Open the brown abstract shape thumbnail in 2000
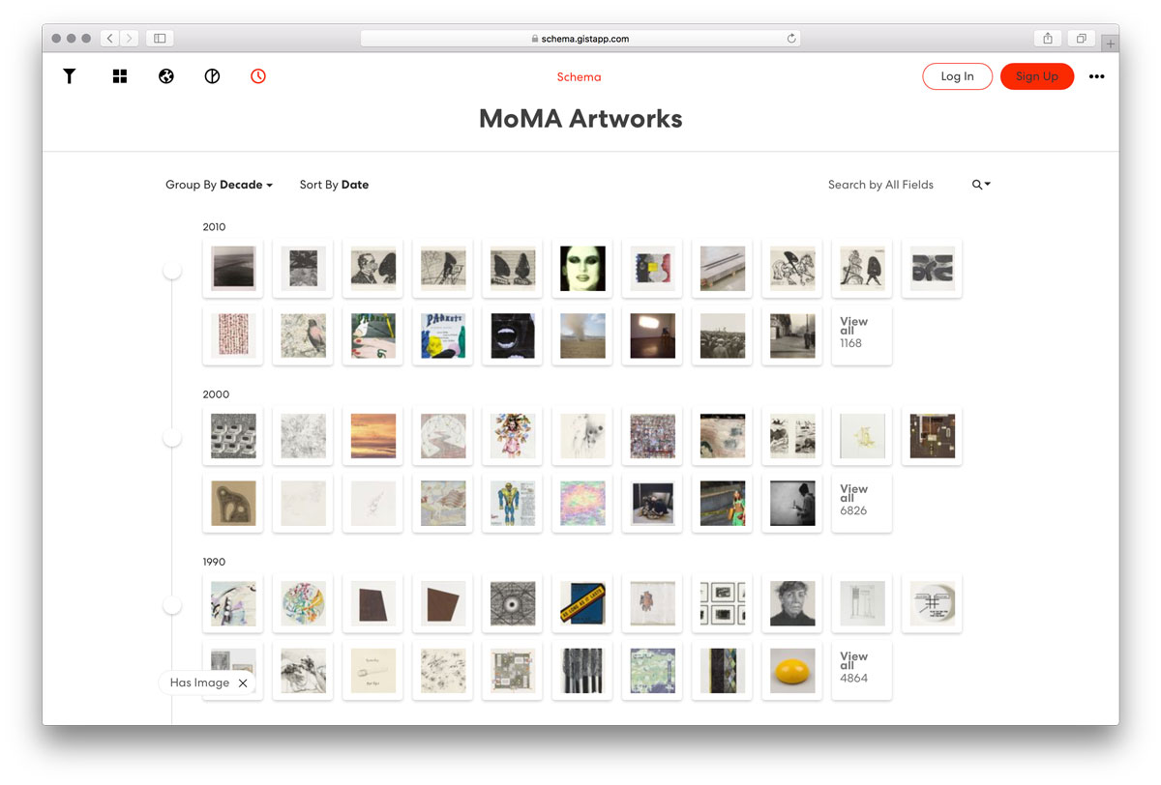1161x785 pixels. [233, 503]
